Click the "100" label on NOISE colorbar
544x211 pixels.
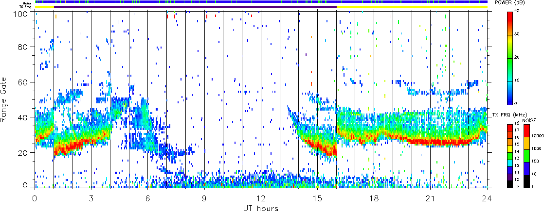[535, 162]
